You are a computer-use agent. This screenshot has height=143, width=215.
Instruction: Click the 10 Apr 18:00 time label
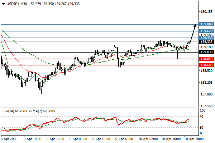(193, 138)
